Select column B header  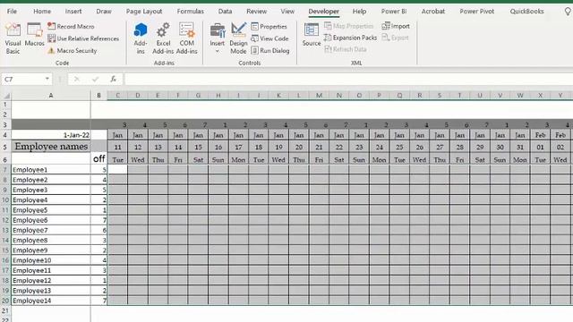pos(98,96)
